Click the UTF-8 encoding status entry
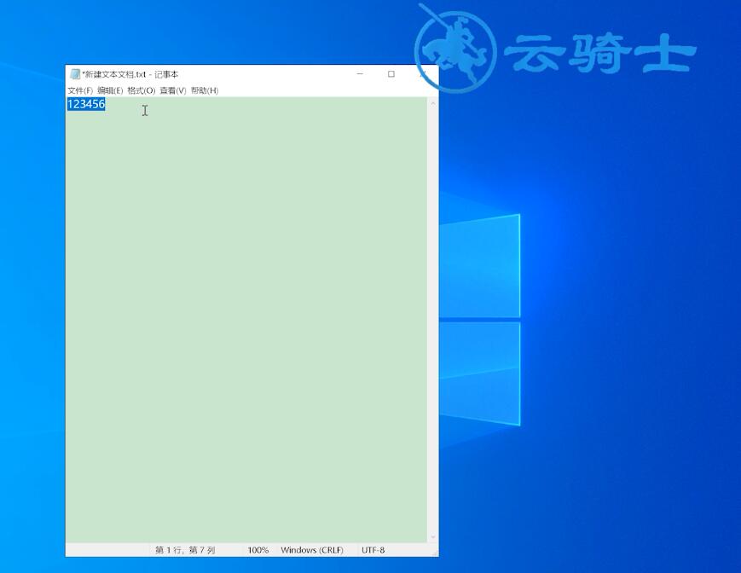Image resolution: width=741 pixels, height=573 pixels. 373,550
